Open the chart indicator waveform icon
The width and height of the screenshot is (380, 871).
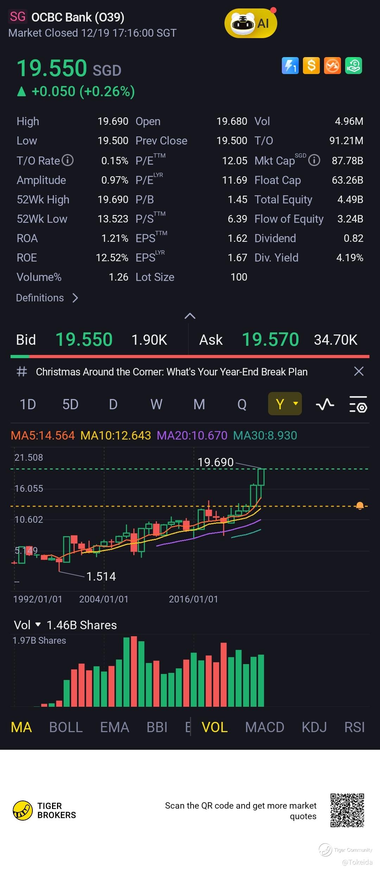325,404
